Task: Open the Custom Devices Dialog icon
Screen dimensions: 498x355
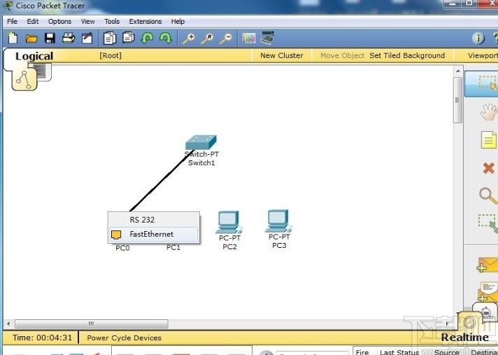Action: (x=267, y=38)
